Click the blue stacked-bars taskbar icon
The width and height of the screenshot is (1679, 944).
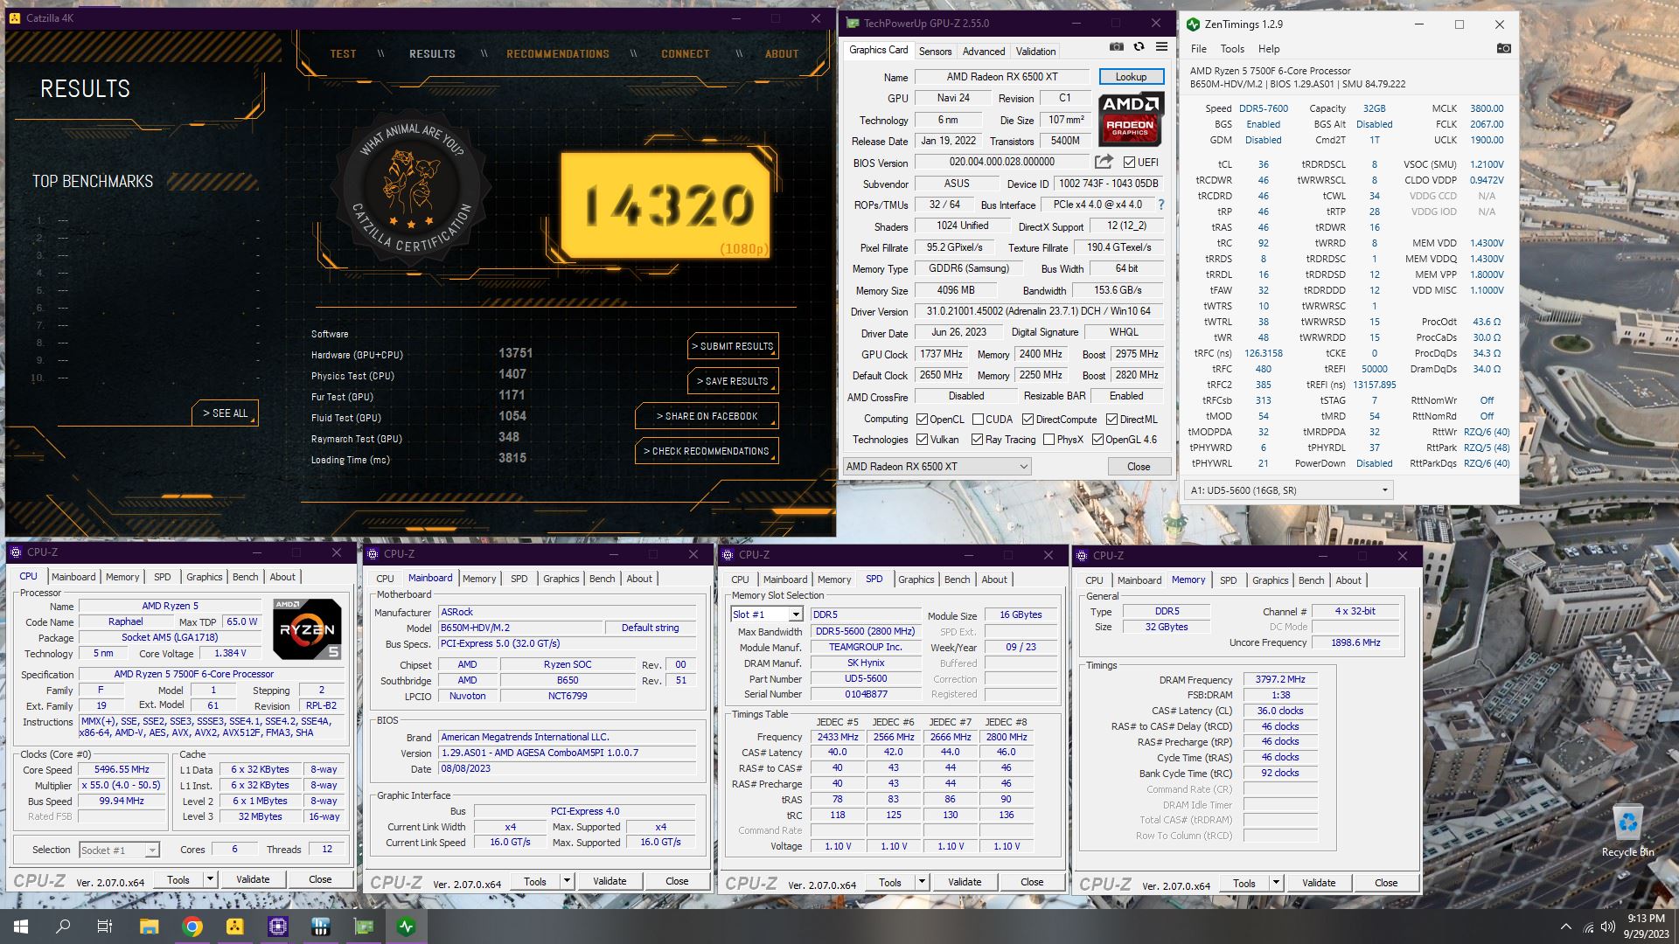[321, 927]
